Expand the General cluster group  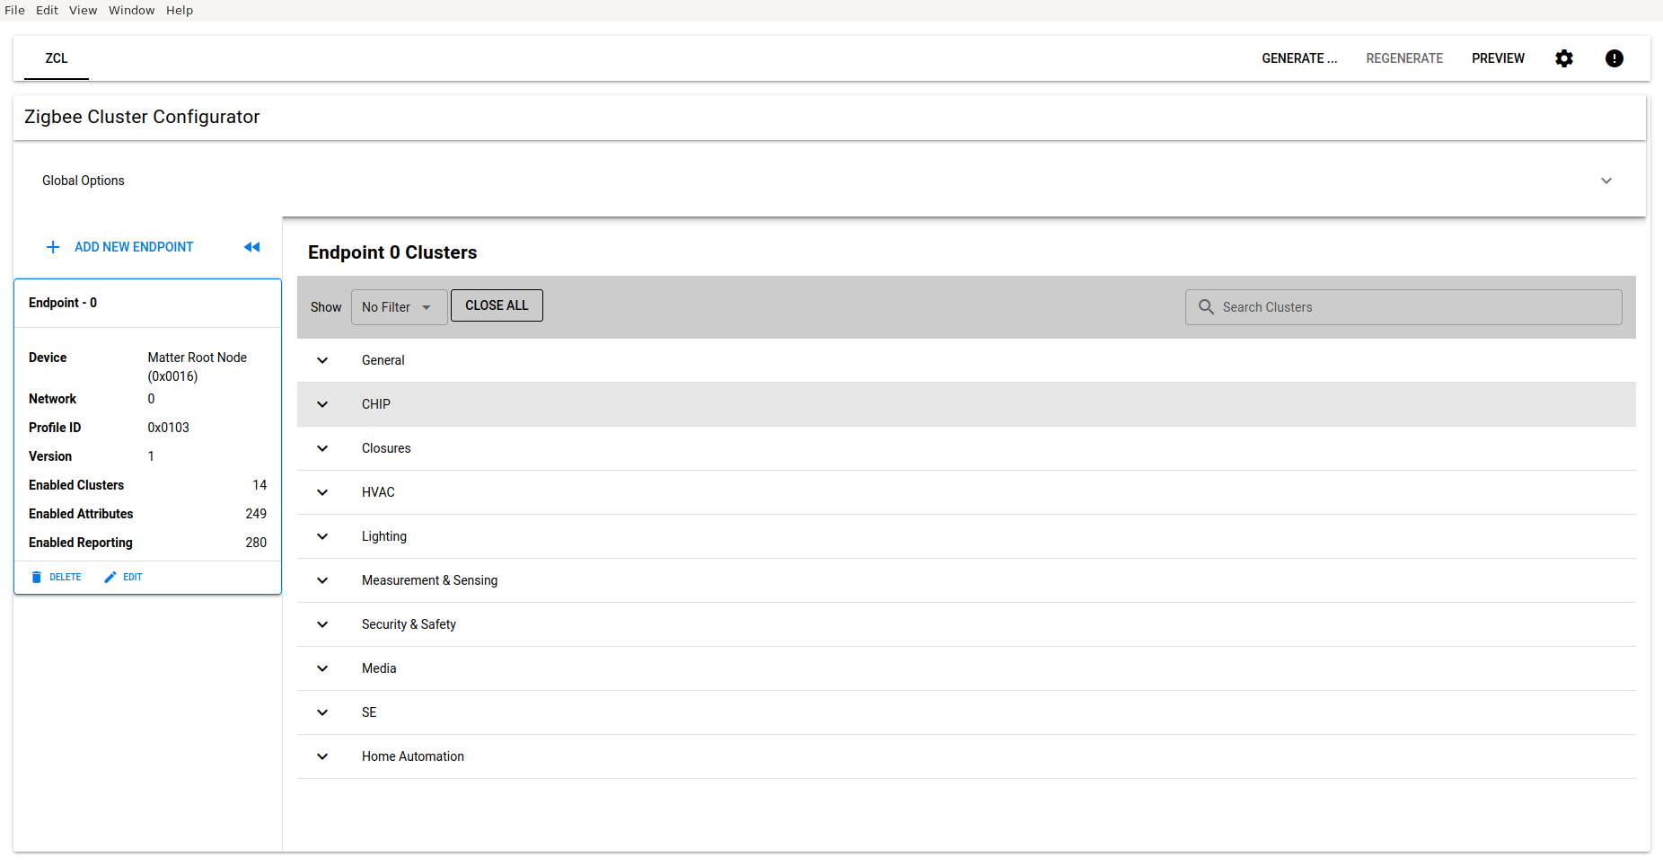click(x=322, y=360)
